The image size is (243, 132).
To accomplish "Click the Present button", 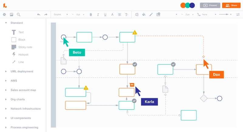I will coord(210,5).
